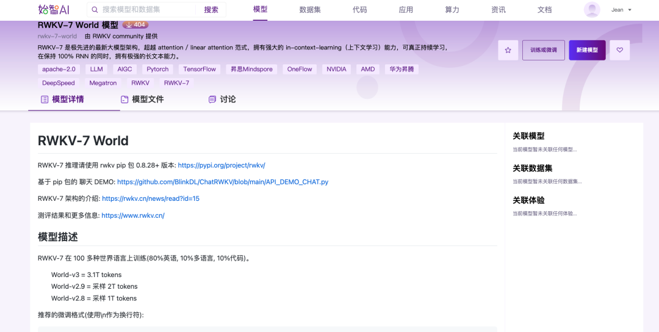Open the rwkv.cn/news/read?id=15 link

[151, 198]
